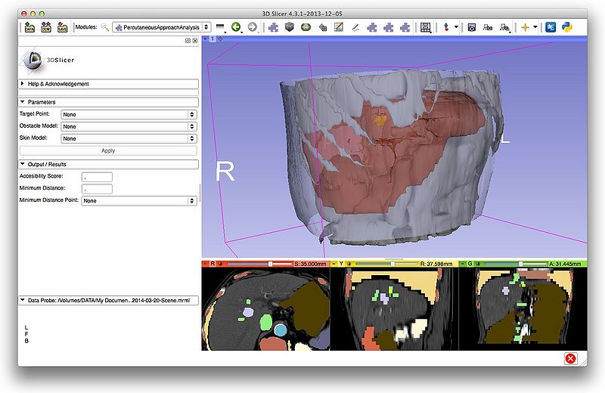
Task: Click the Apply button
Action: 108,150
